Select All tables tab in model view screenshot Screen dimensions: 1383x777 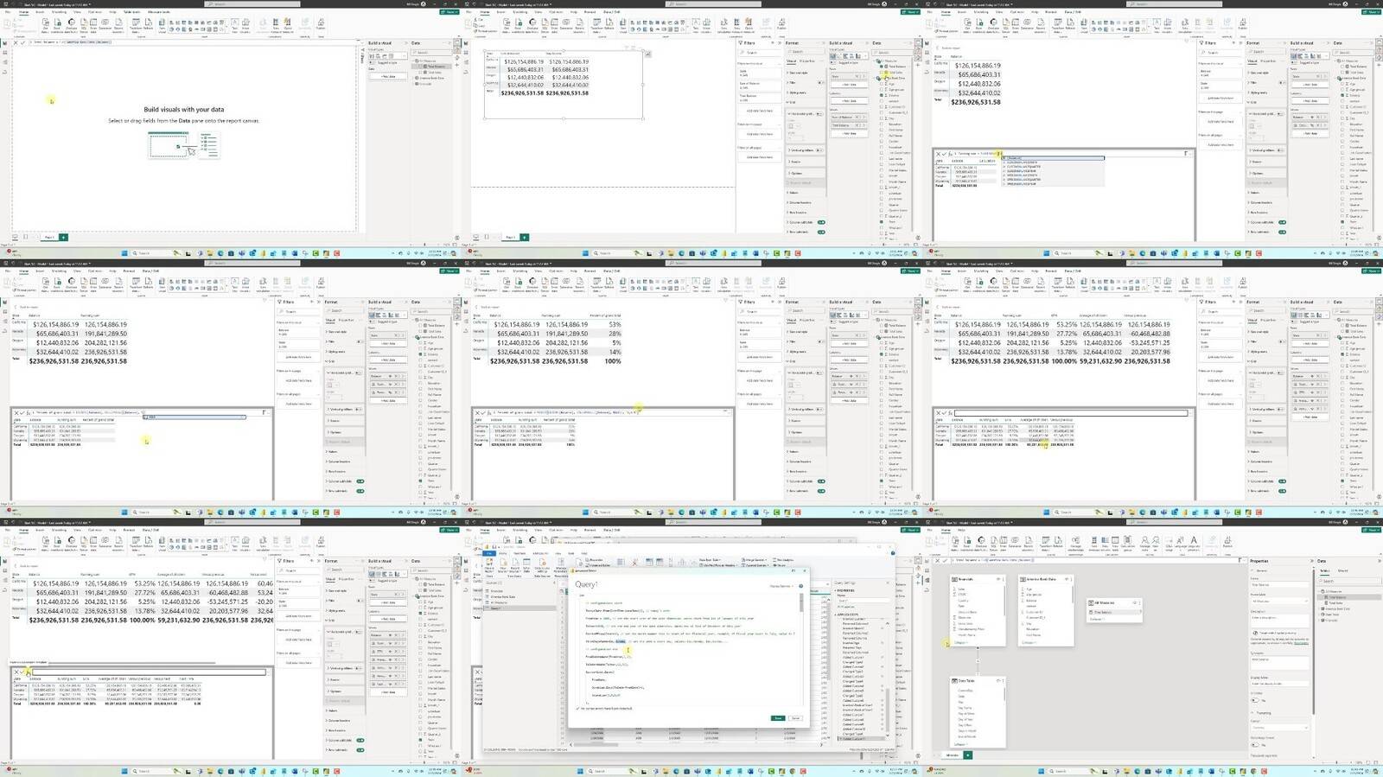tap(953, 755)
